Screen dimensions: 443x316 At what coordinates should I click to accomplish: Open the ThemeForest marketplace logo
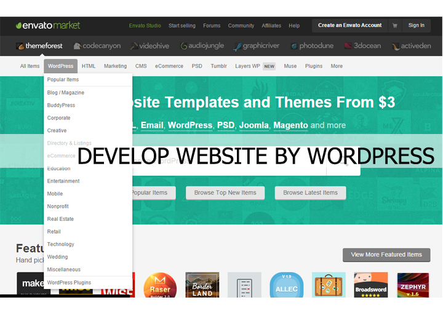pyautogui.click(x=39, y=45)
